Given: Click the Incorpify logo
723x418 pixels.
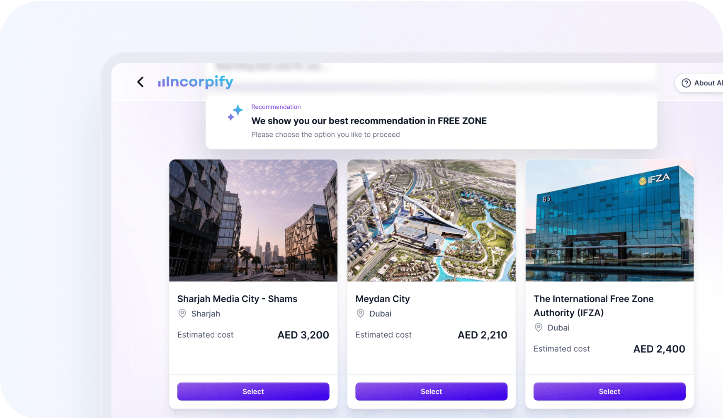Looking at the screenshot, I should (196, 82).
